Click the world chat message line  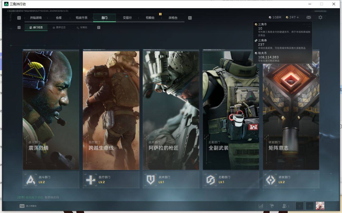(x=38, y=197)
